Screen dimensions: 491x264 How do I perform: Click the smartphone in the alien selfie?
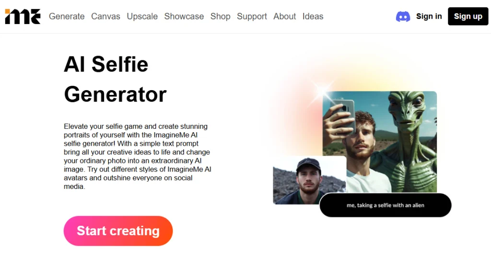[342, 116]
